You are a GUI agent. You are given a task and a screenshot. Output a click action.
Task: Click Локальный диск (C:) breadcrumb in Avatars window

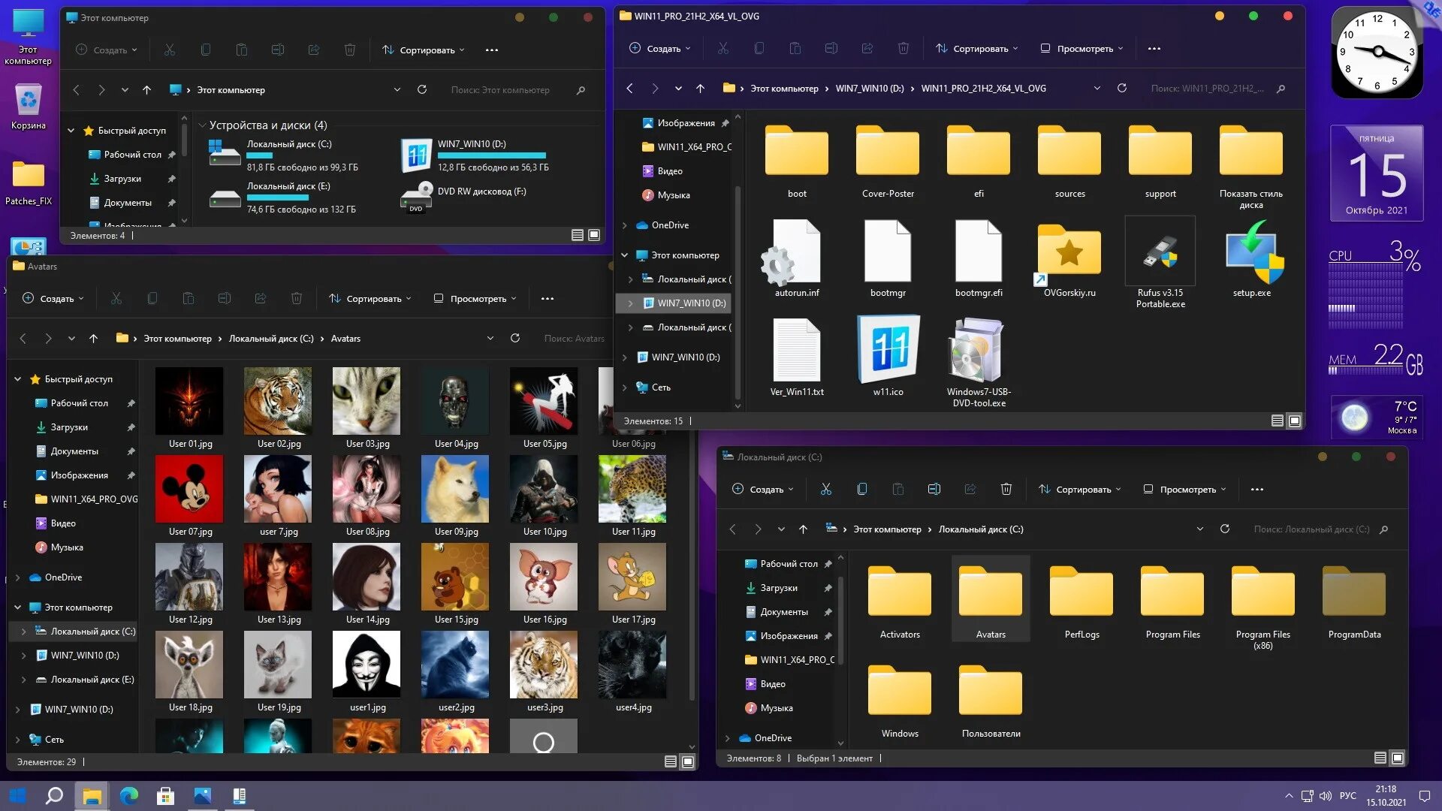tap(271, 339)
